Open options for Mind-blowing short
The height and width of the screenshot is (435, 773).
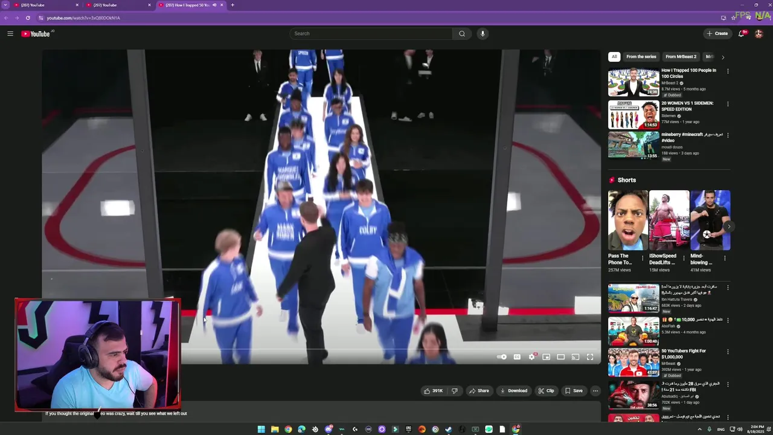[x=725, y=258]
